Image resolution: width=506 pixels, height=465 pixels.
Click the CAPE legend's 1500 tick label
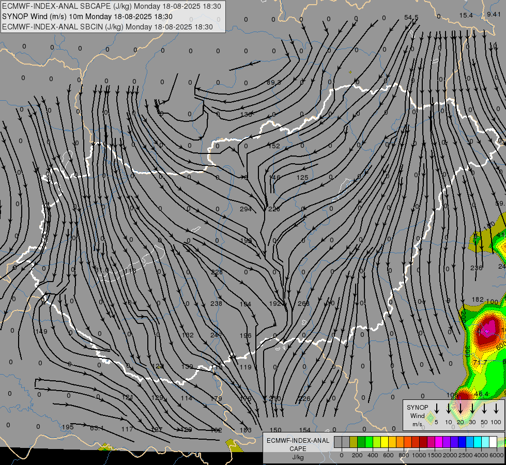pos(435,455)
